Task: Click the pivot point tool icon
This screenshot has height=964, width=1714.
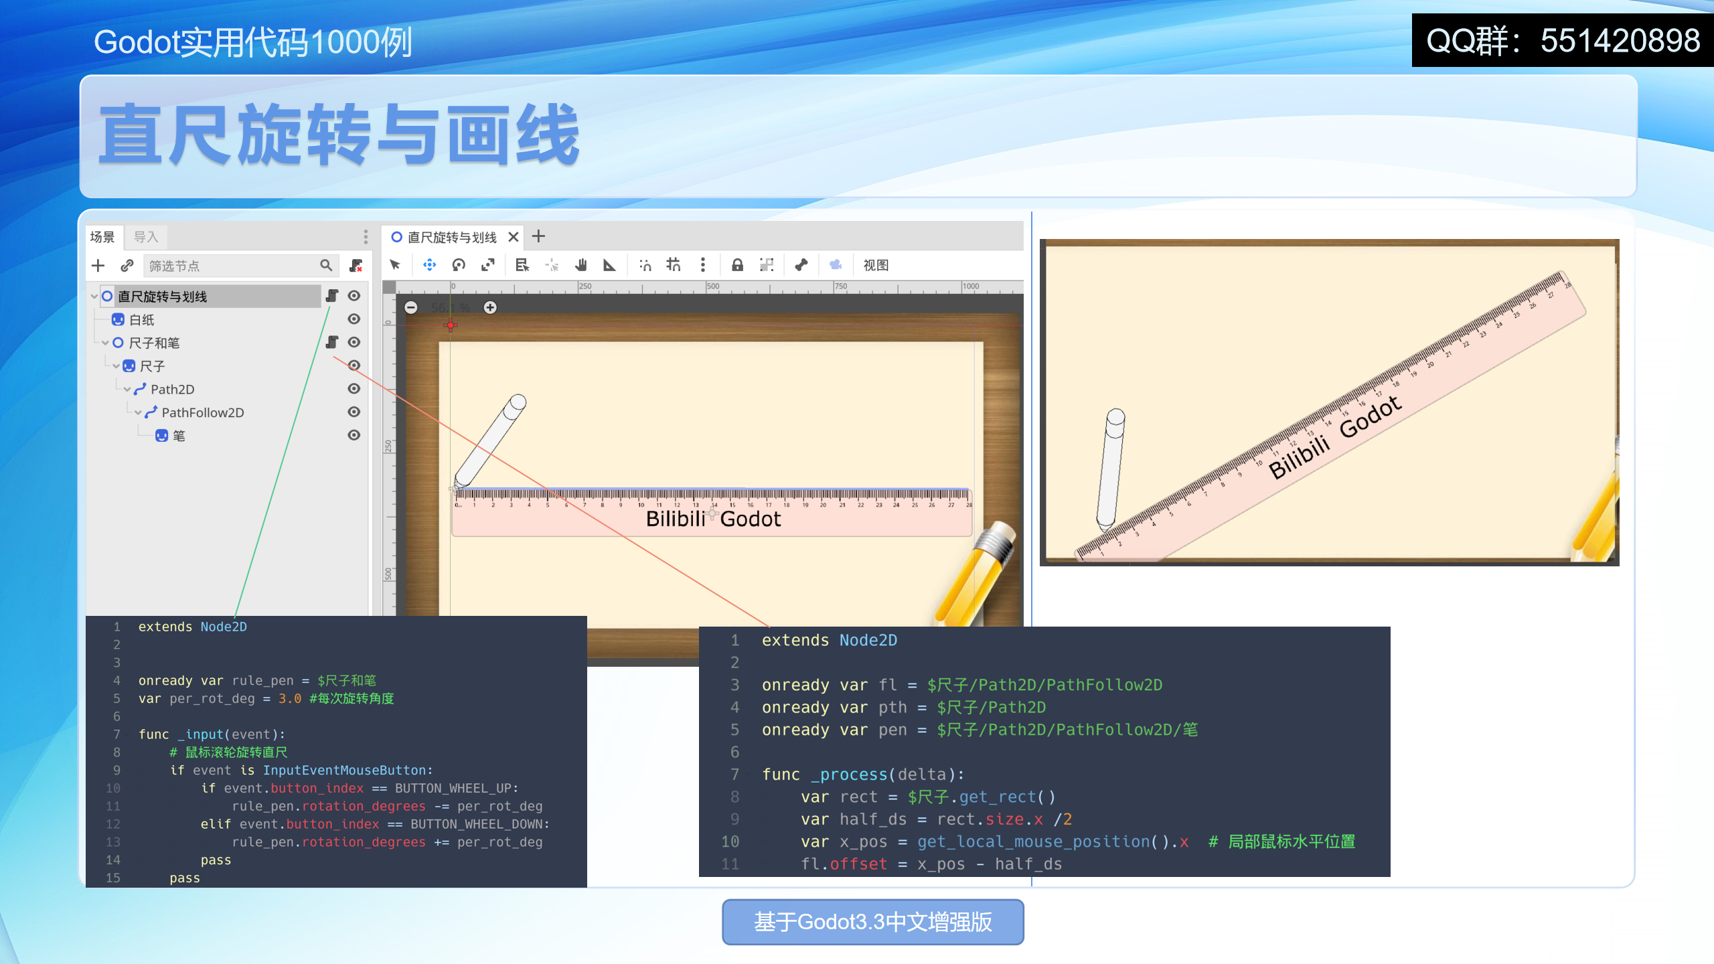Action: 552,265
